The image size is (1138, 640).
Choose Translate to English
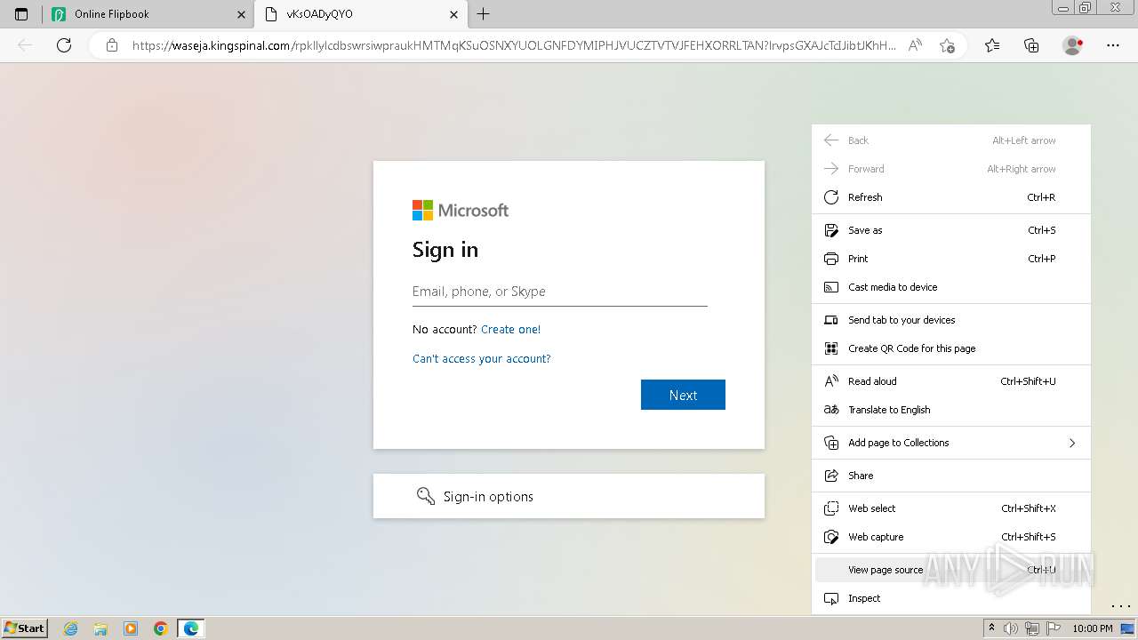coord(951,410)
